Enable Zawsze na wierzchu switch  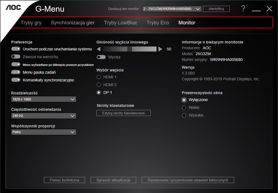16,57
